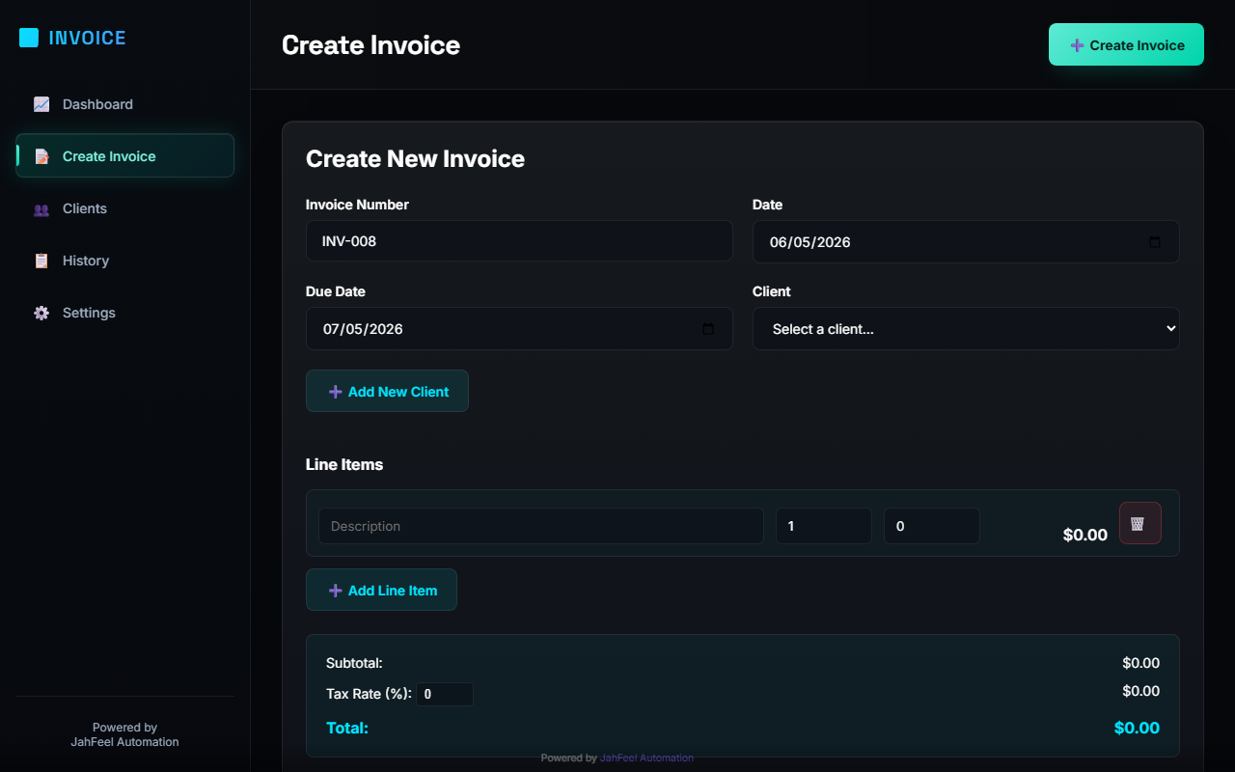Click the line item quantity field showing 1
Screen dimensions: 1235x772
pyautogui.click(x=824, y=526)
